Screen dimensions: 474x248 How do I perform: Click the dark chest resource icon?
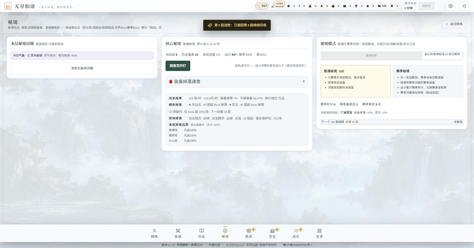click(x=345, y=6)
